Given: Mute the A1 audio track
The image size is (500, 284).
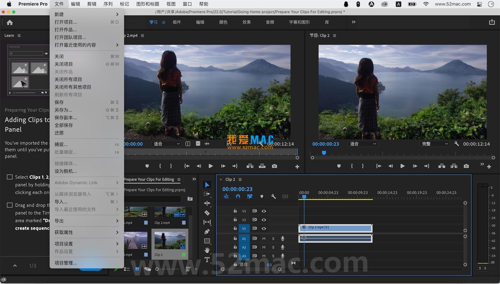Looking at the screenshot, I should [264, 238].
